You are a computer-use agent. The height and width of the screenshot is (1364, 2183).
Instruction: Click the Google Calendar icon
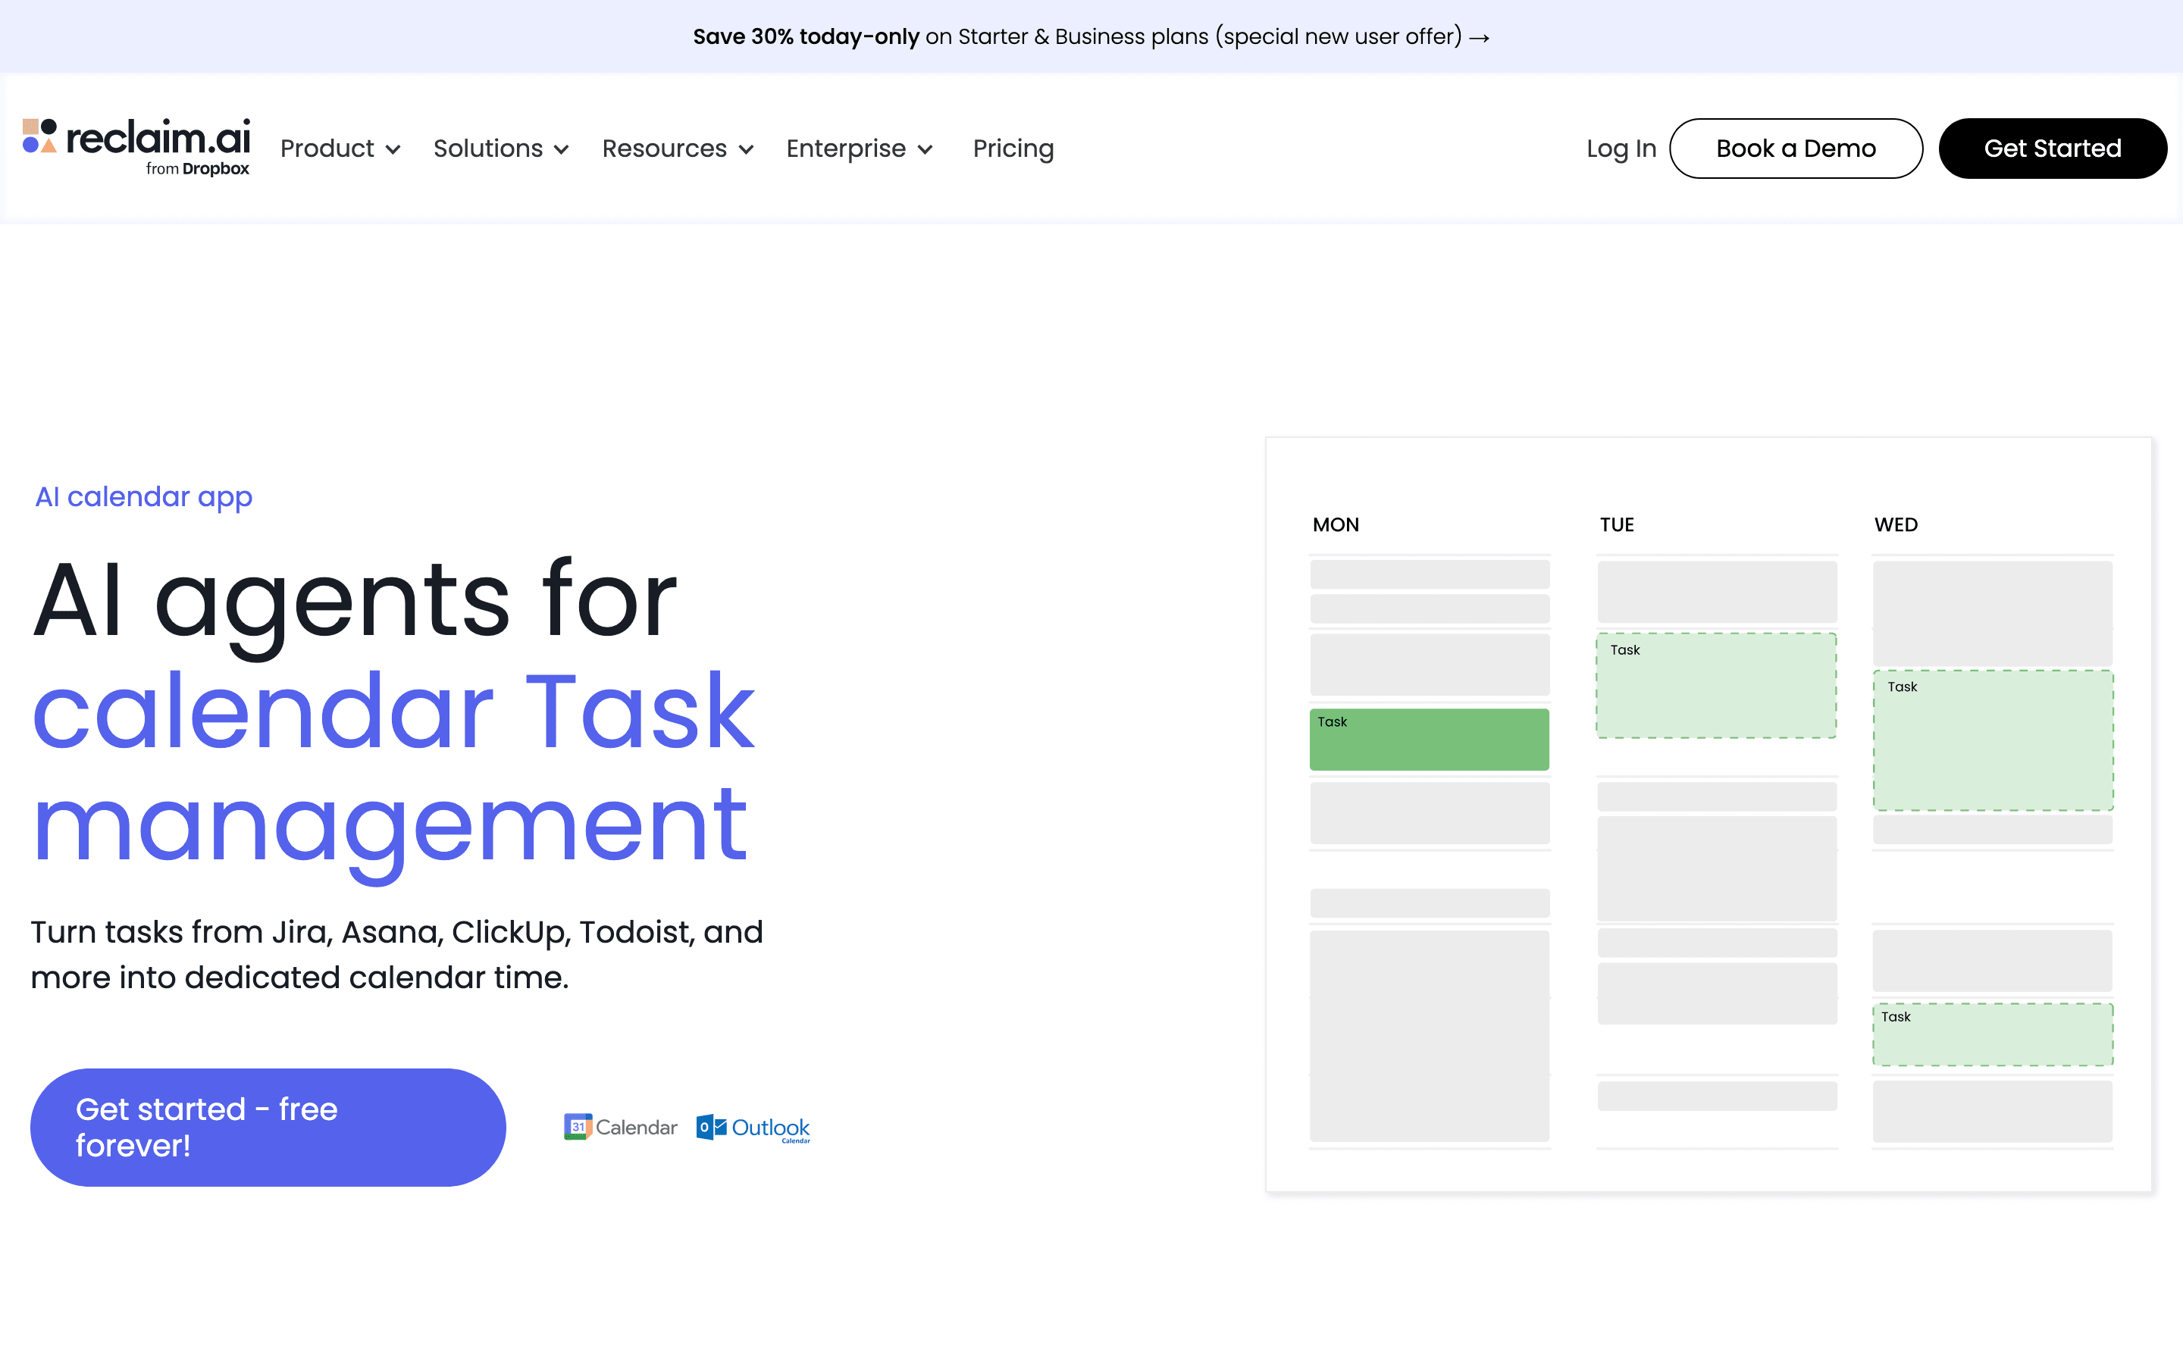(x=621, y=1127)
